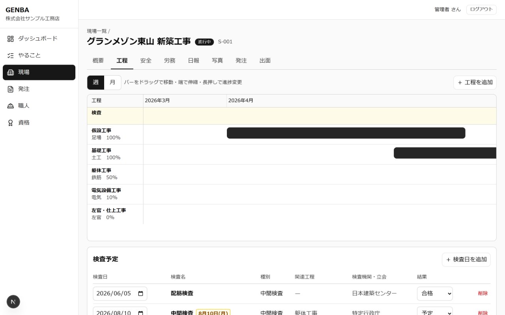
Task: Switch to 週 view
Action: [x=96, y=82]
